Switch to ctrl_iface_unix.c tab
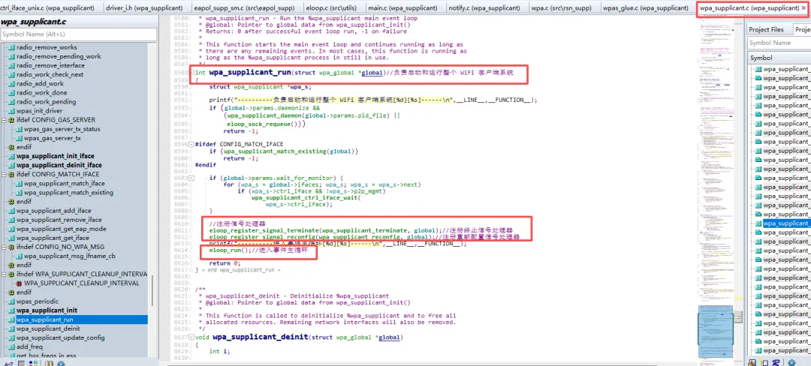Screen dimensions: 811x366 coord(49,7)
